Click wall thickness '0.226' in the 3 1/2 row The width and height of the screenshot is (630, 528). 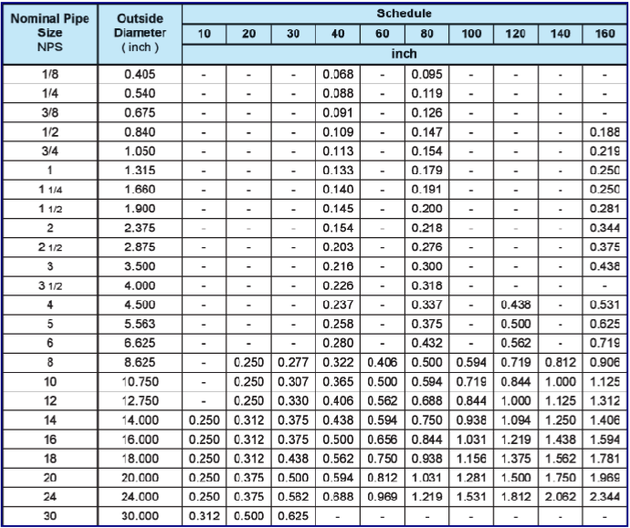pos(338,285)
